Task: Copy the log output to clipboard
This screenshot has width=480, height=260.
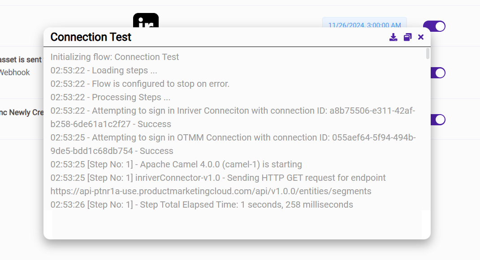Action: click(407, 37)
